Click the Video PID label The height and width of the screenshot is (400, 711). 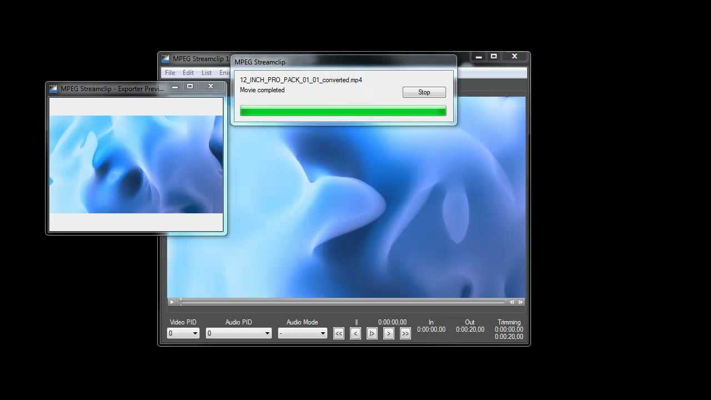pyautogui.click(x=183, y=322)
